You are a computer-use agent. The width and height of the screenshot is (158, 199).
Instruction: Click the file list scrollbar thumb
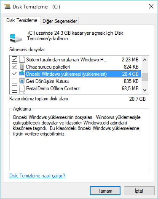(x=145, y=77)
